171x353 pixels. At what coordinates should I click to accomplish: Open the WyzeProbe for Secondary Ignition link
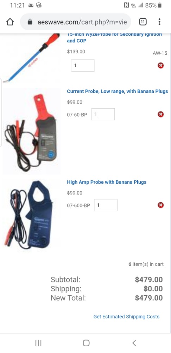[x=114, y=37]
